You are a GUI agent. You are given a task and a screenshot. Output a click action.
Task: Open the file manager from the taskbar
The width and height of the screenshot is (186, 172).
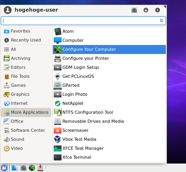pyautogui.click(x=15, y=168)
